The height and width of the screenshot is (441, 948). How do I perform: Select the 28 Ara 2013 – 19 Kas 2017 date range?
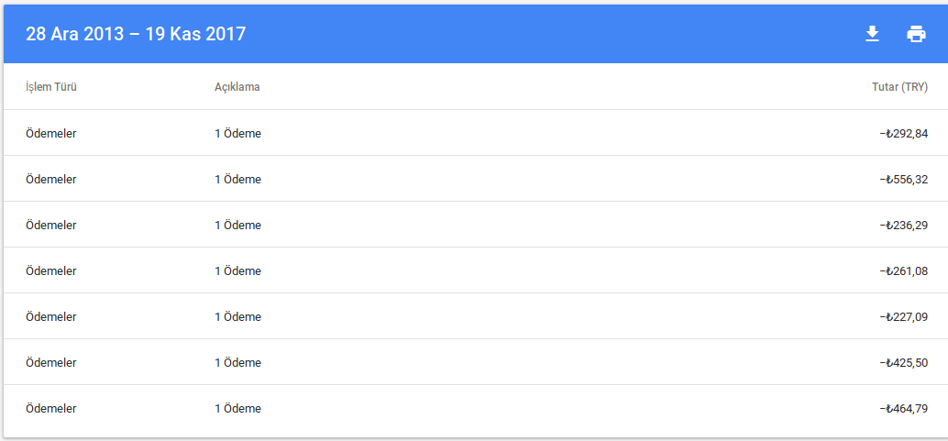[x=136, y=34]
